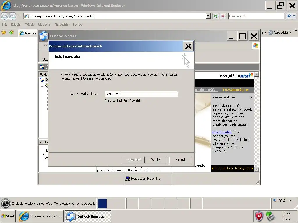The height and width of the screenshot is (223, 298).
Task: Click the Outlook Express scrollbar down arrow
Action: (x=257, y=170)
